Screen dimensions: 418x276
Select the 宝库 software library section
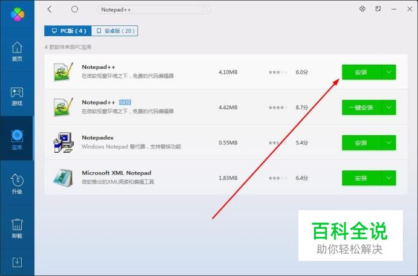pyautogui.click(x=17, y=140)
